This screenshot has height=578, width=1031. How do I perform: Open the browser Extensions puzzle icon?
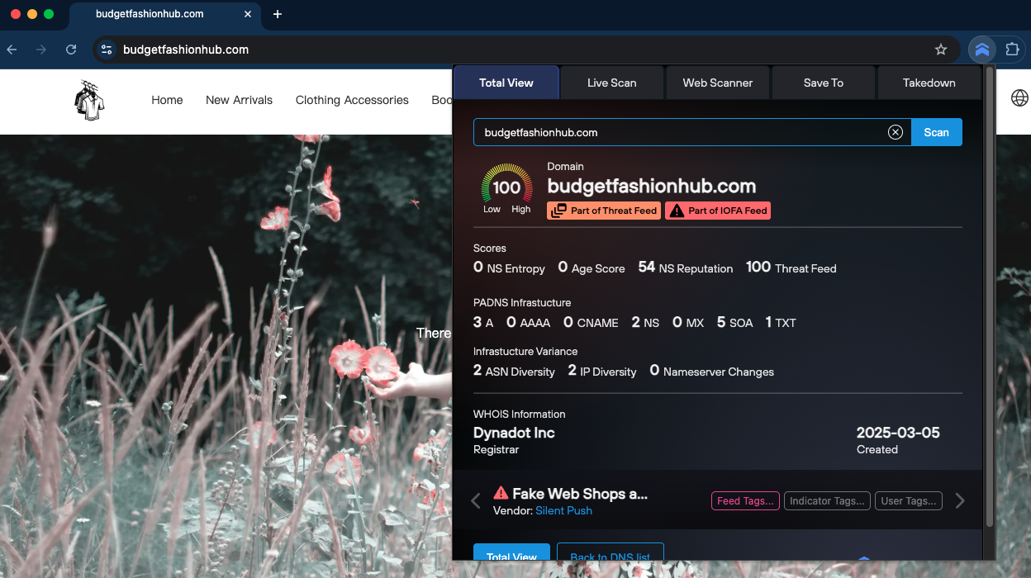click(x=1012, y=50)
